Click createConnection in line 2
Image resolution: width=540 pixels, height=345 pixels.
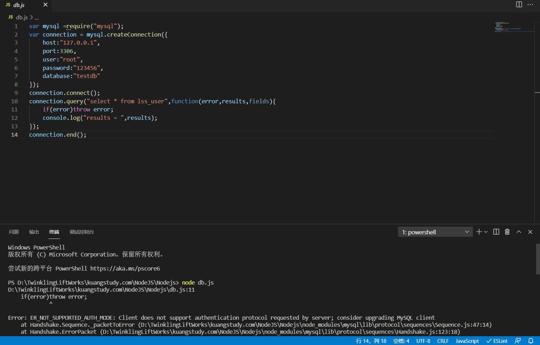134,34
